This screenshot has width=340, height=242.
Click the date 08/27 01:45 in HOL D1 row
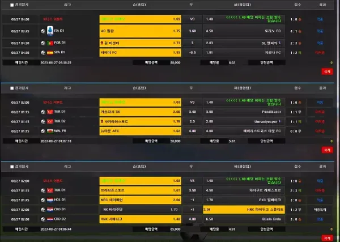(20, 200)
